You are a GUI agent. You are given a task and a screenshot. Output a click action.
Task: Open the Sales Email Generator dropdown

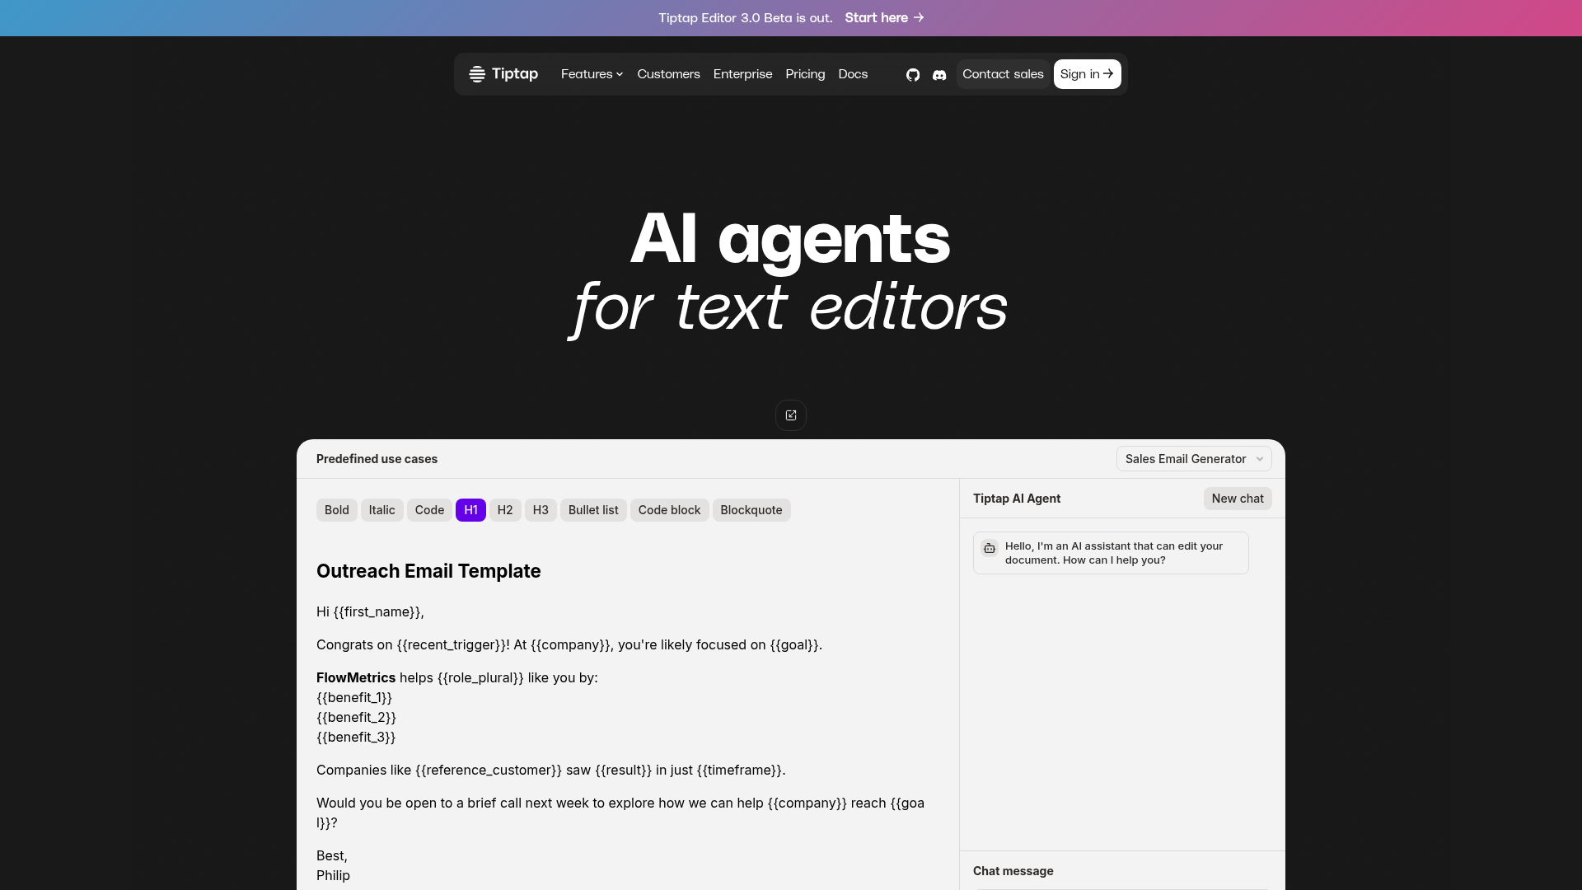click(1194, 459)
